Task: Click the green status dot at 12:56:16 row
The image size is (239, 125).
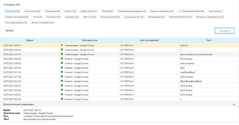Action: pos(62,50)
